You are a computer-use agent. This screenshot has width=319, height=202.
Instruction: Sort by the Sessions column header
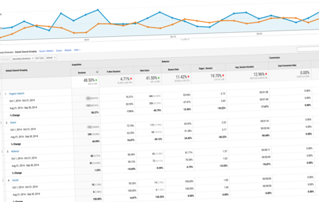(x=82, y=73)
